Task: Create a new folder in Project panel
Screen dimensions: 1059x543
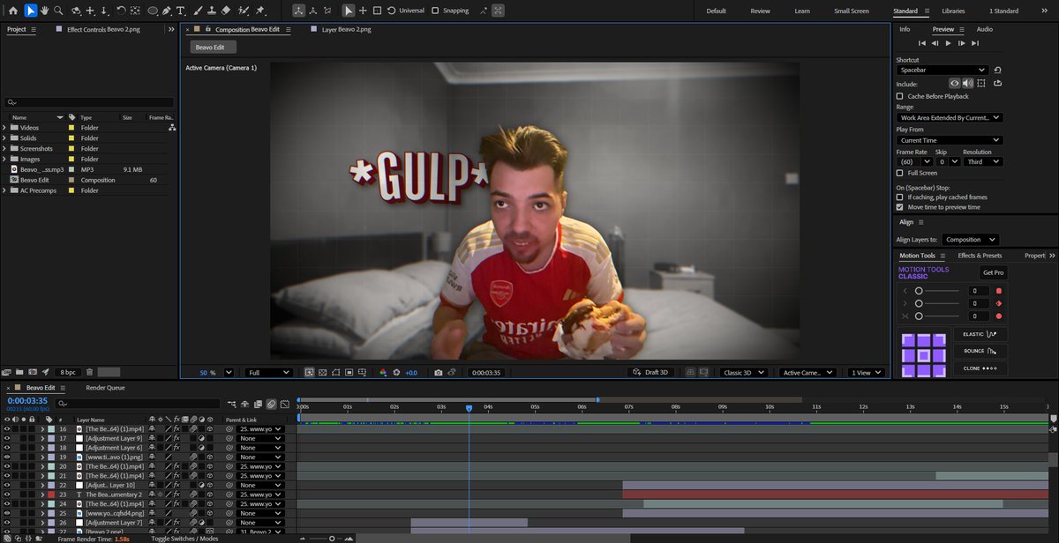Action: pyautogui.click(x=19, y=372)
